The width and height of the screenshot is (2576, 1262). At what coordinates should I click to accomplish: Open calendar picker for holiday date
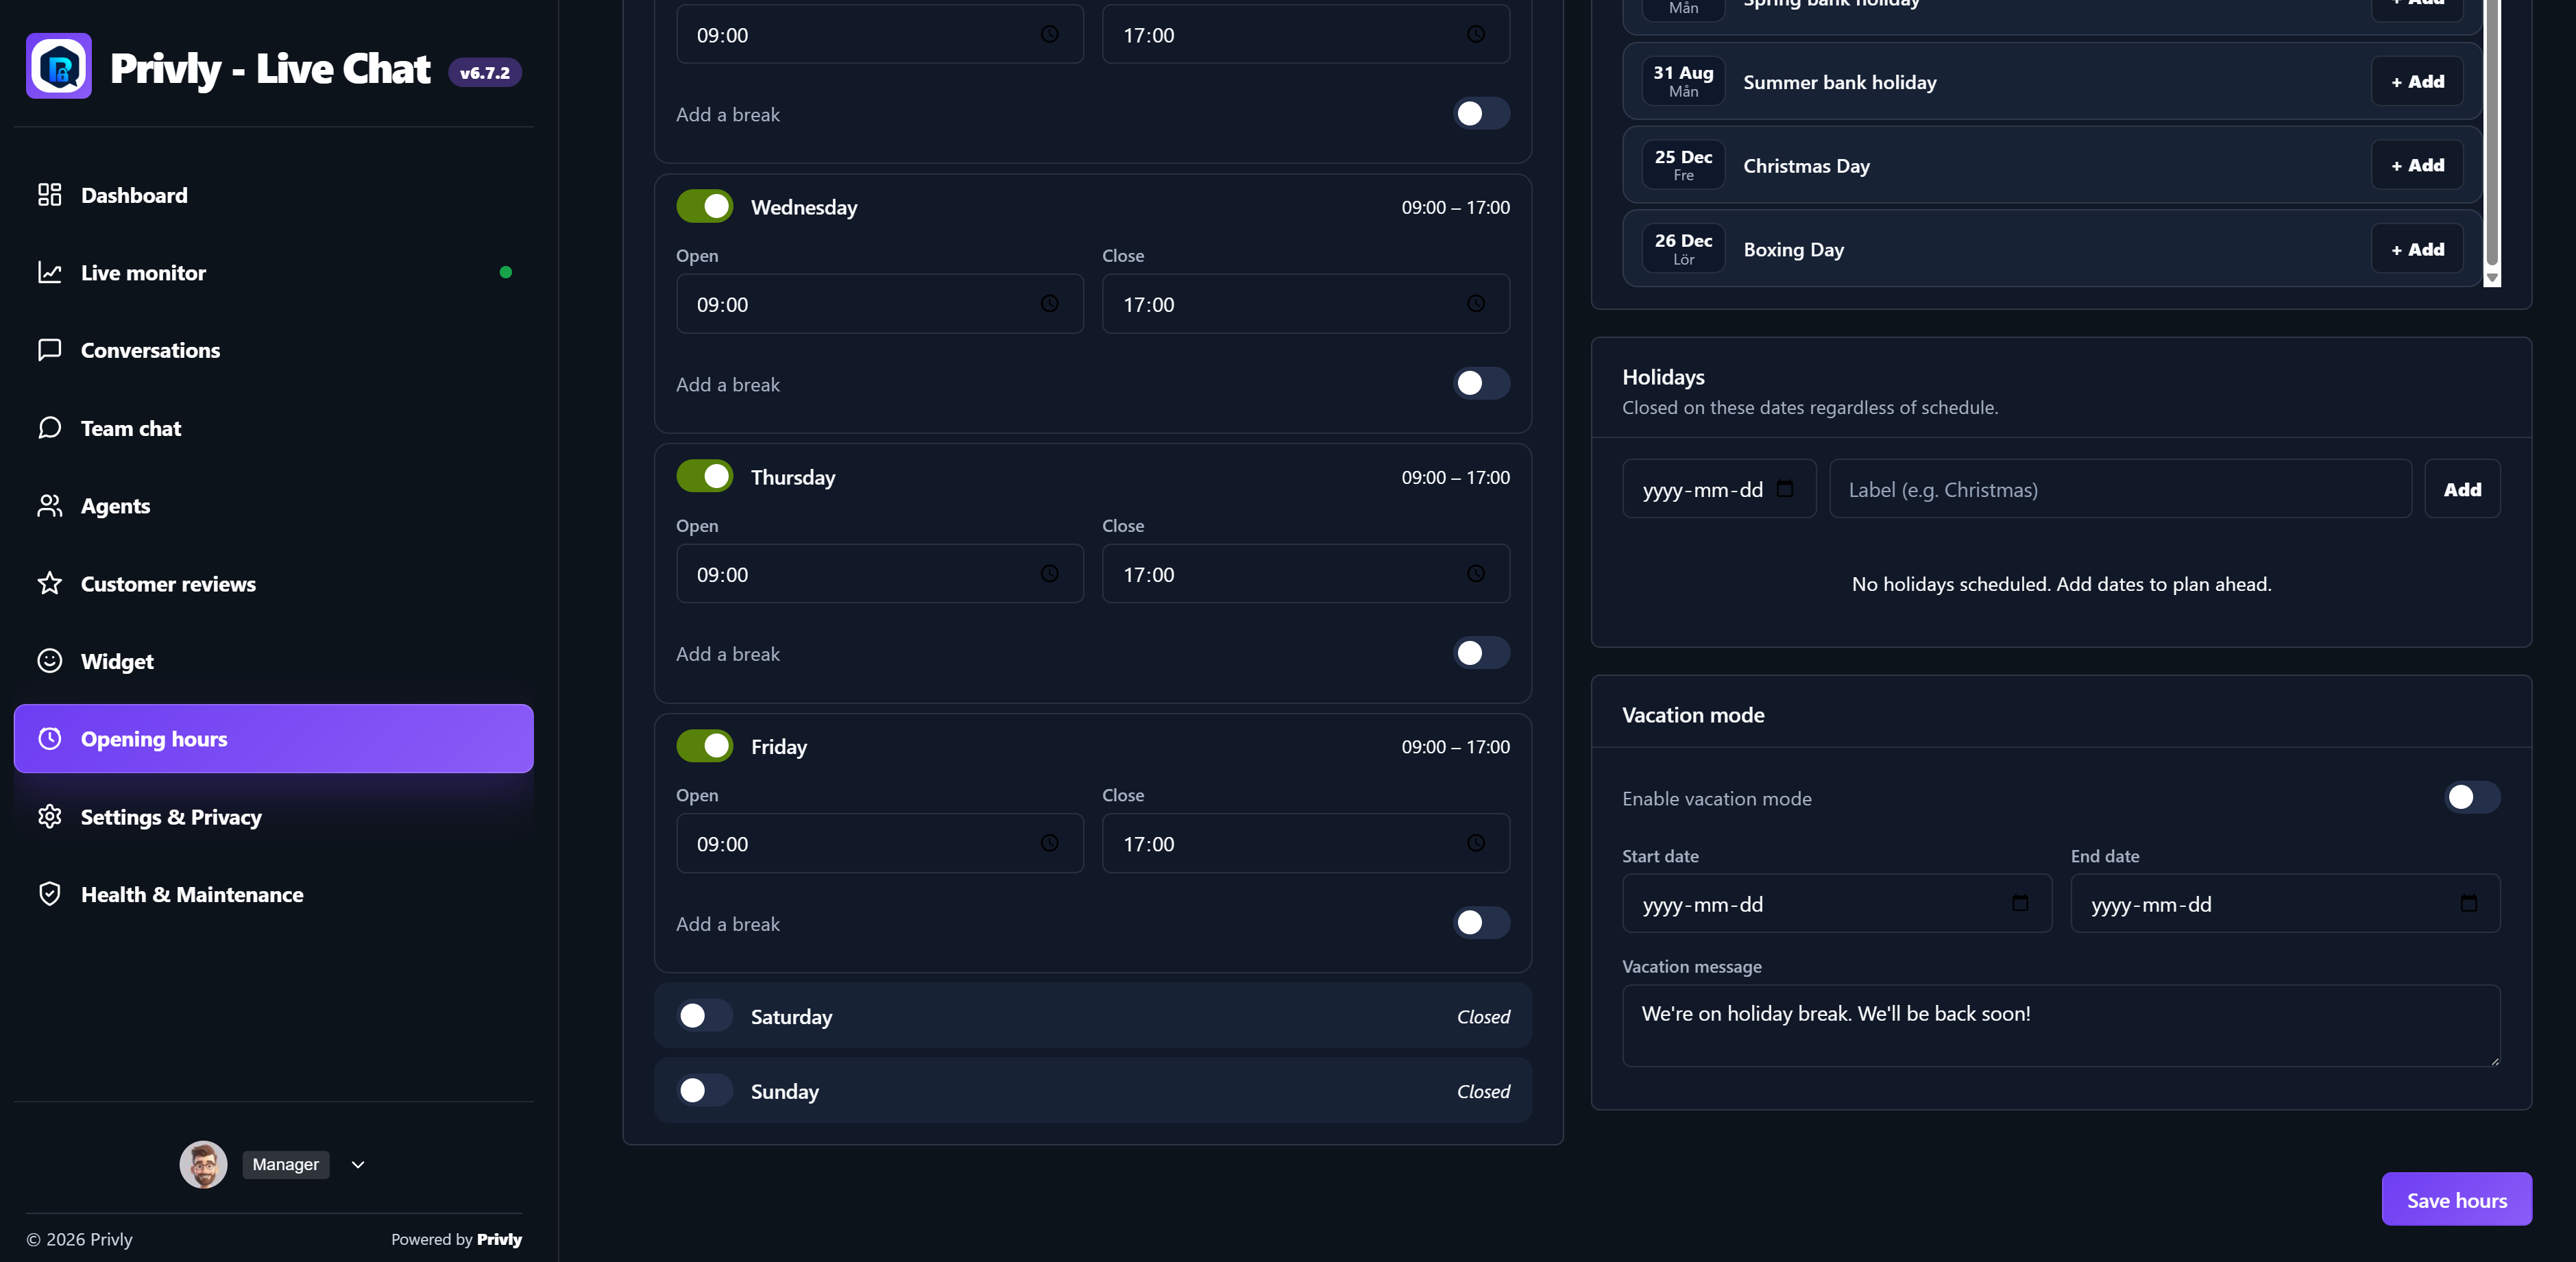pyautogui.click(x=1785, y=489)
